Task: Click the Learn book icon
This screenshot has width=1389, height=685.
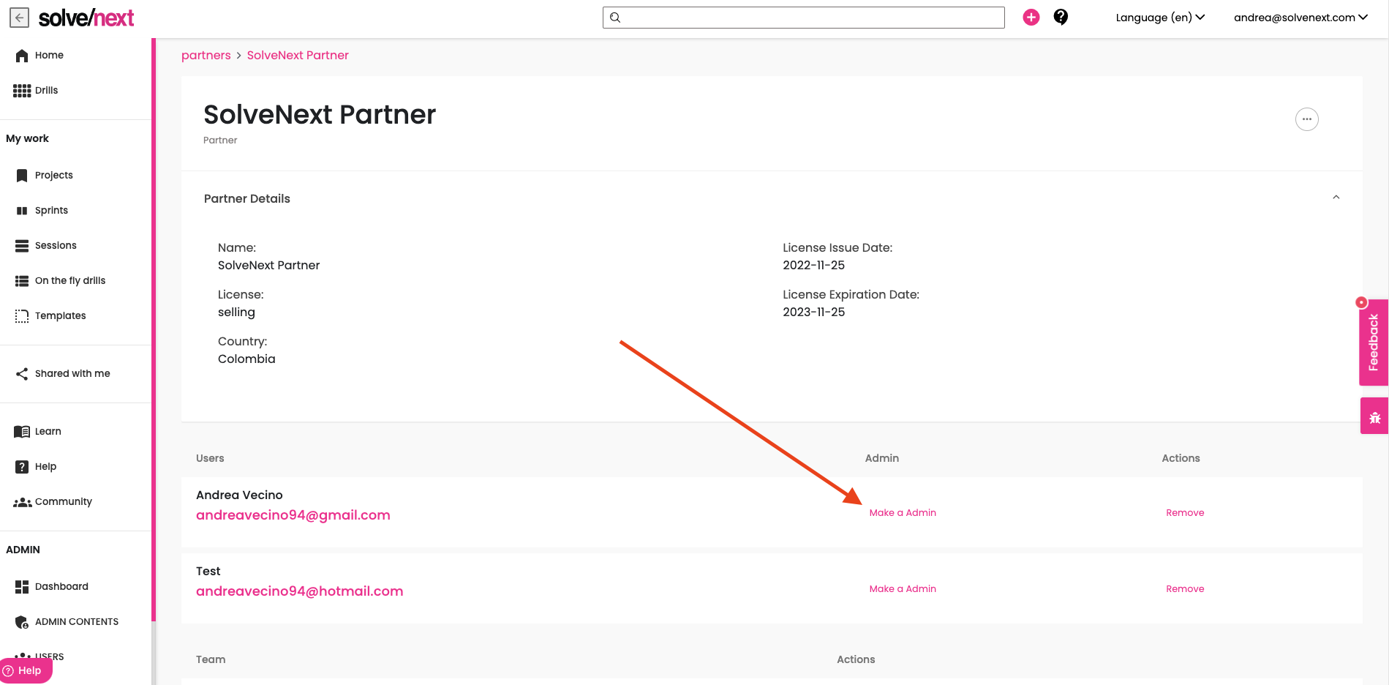Action: [x=22, y=432]
